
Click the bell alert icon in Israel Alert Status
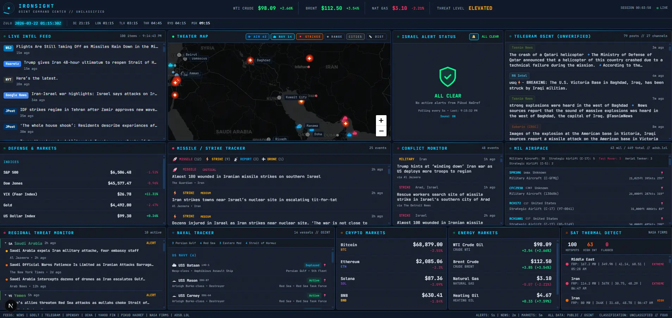pos(473,37)
